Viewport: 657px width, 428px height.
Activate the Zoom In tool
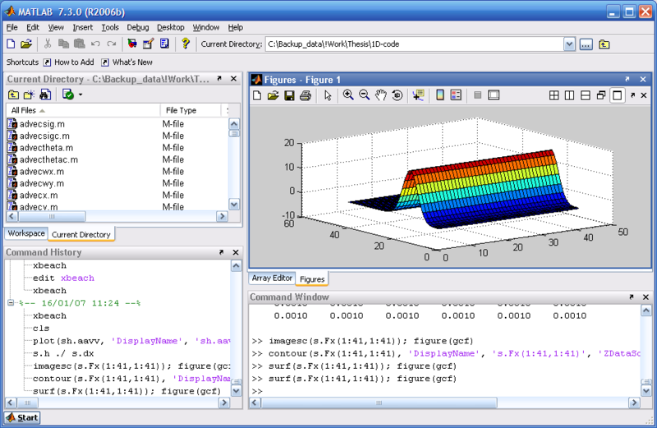(x=347, y=95)
